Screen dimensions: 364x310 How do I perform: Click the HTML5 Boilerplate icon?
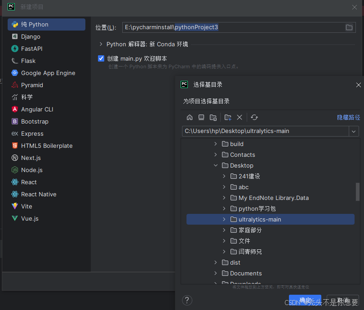pos(15,146)
